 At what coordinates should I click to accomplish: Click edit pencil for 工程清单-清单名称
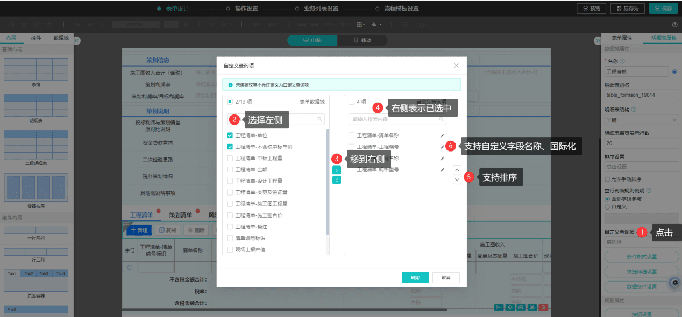(443, 135)
